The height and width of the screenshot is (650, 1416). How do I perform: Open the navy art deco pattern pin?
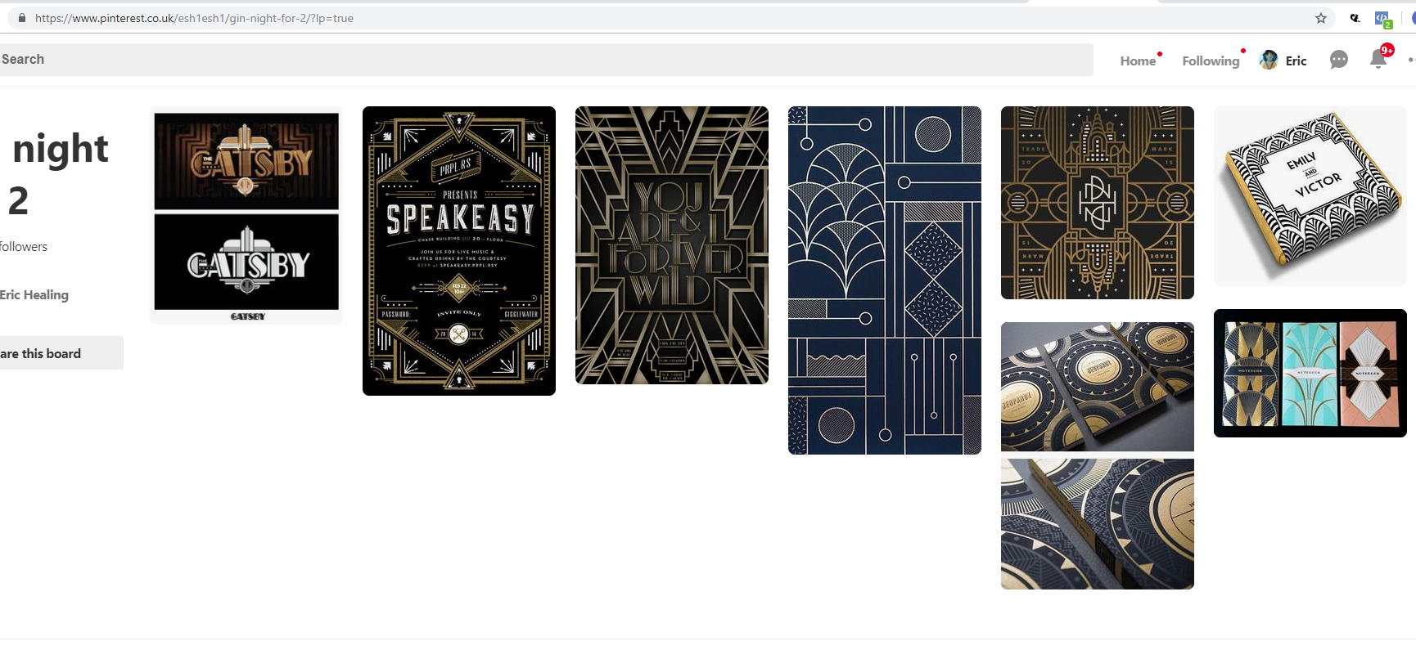885,280
